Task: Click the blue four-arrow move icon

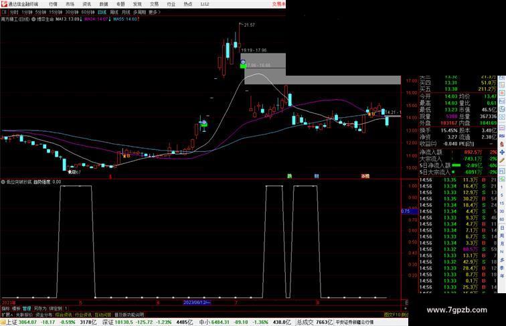Action: [502, 152]
